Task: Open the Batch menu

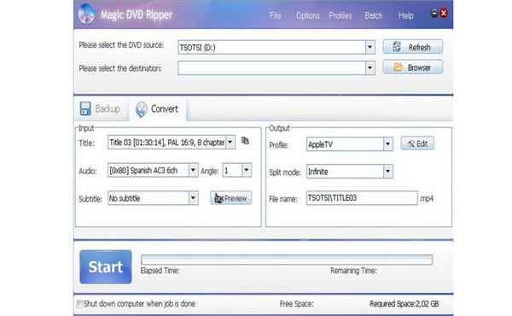Action: (x=373, y=15)
